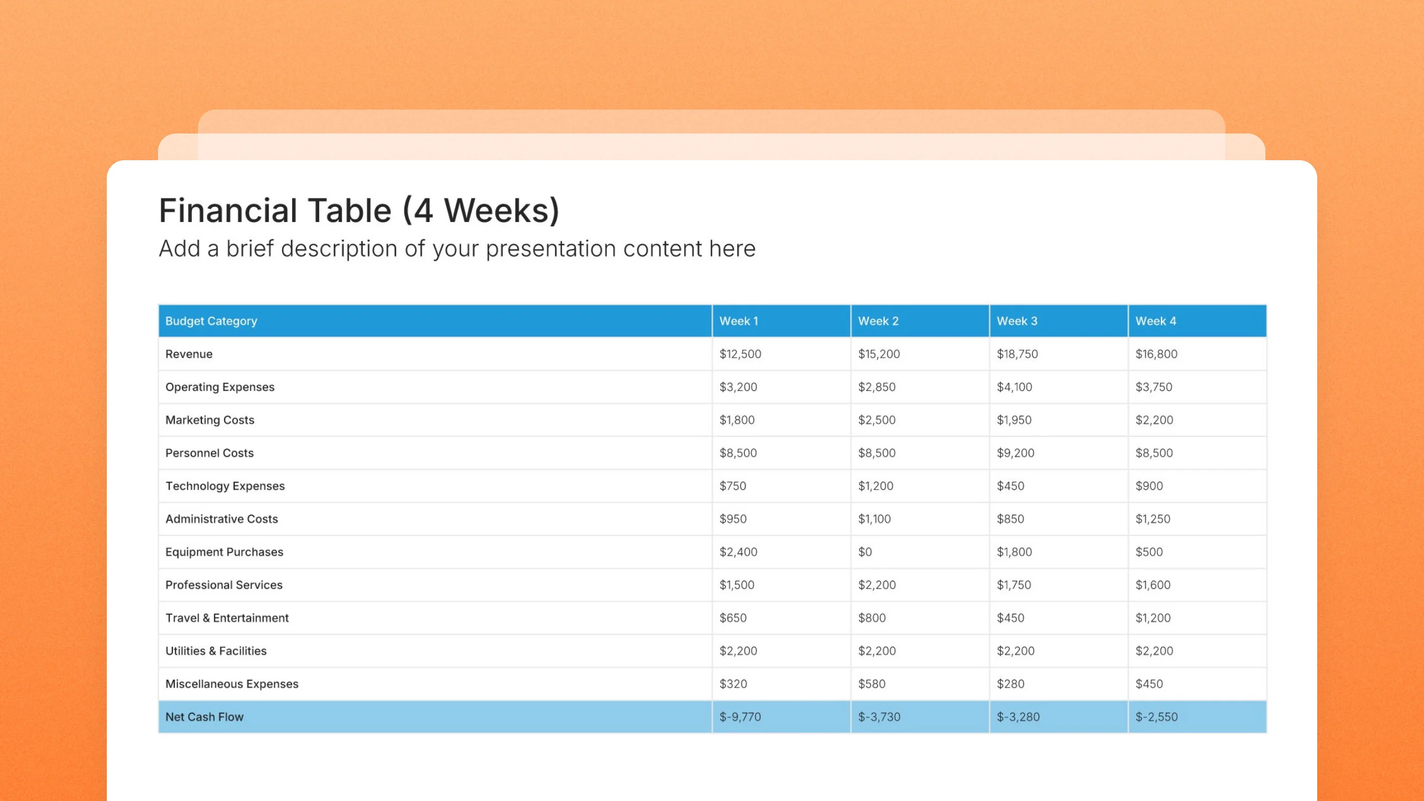This screenshot has height=801, width=1424.
Task: Click Net Cash Flow Week 4 value $-2,550
Action: tap(1156, 717)
